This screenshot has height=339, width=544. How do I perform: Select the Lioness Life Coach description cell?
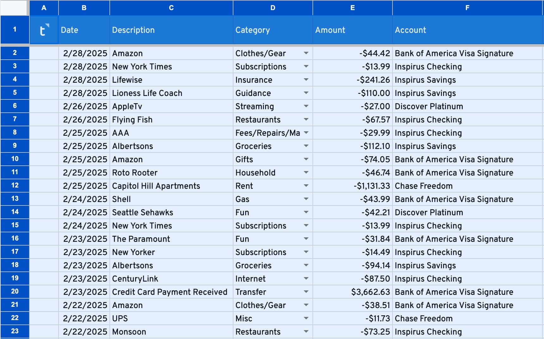(171, 93)
